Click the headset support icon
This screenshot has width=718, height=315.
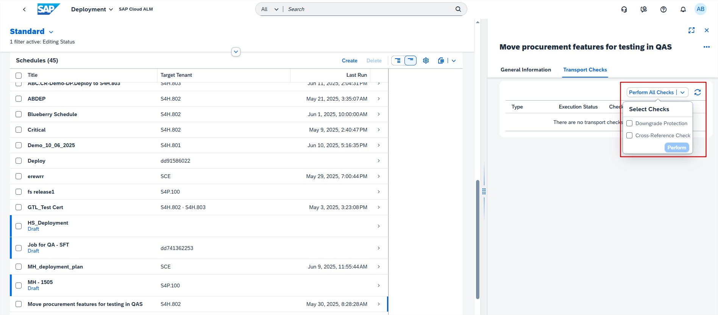click(x=624, y=9)
